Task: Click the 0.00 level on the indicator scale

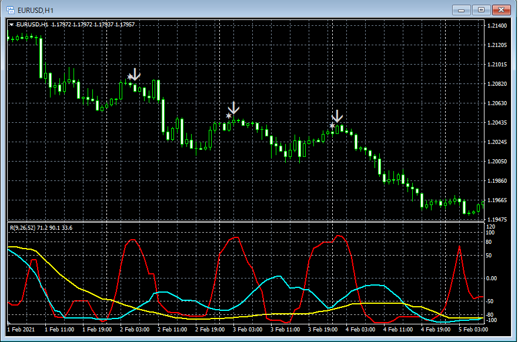Action: tap(492, 279)
